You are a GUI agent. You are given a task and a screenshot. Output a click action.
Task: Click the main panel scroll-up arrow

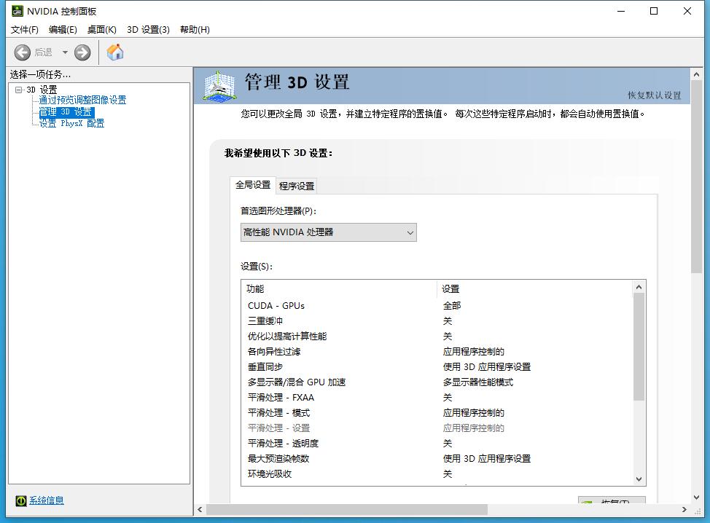point(696,74)
